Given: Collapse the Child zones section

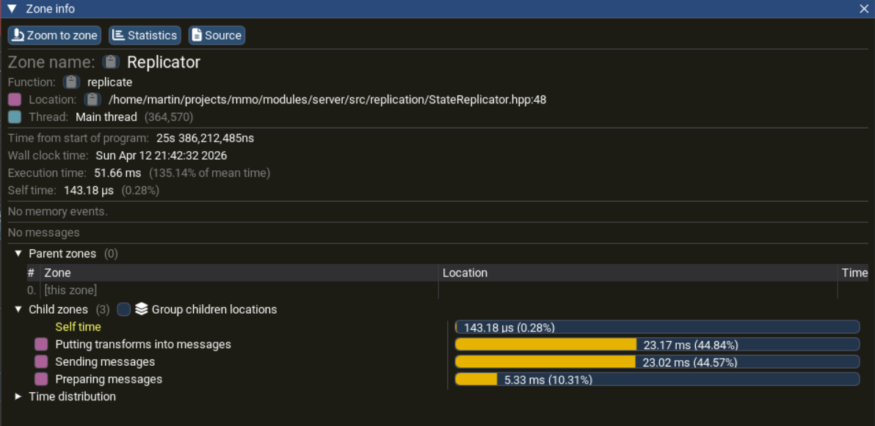Looking at the screenshot, I should coord(18,309).
